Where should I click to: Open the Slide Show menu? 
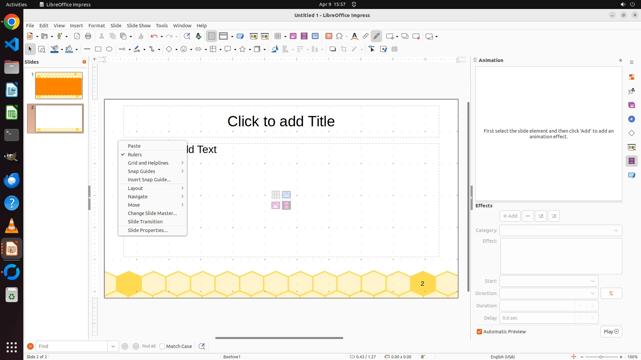pyautogui.click(x=139, y=26)
